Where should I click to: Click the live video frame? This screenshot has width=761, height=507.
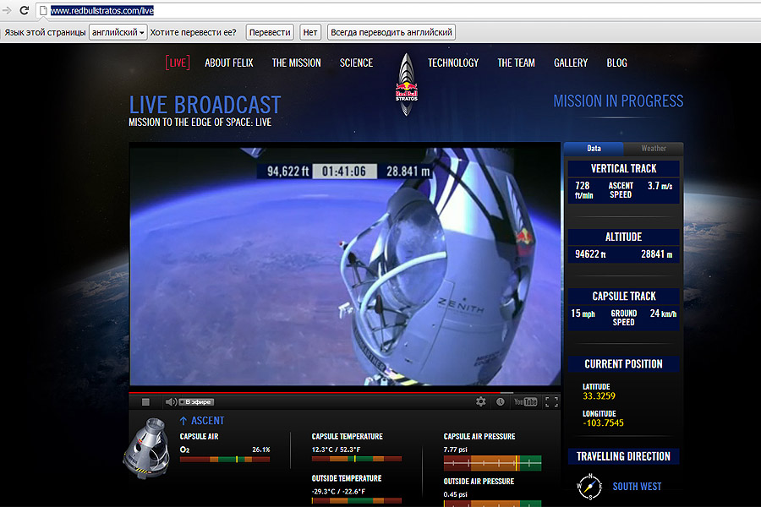click(345, 266)
